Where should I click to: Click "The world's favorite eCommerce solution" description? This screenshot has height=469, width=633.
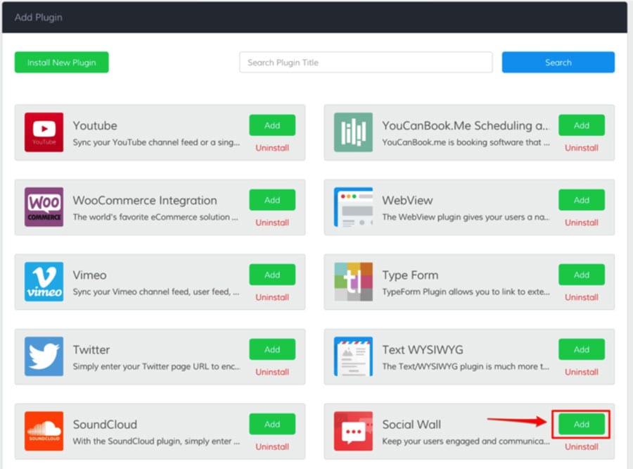[155, 217]
